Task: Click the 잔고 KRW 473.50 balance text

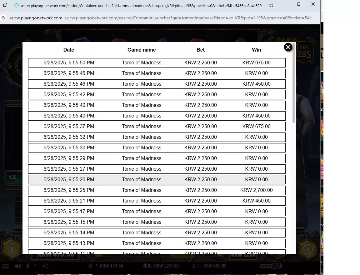Action: coord(106,266)
